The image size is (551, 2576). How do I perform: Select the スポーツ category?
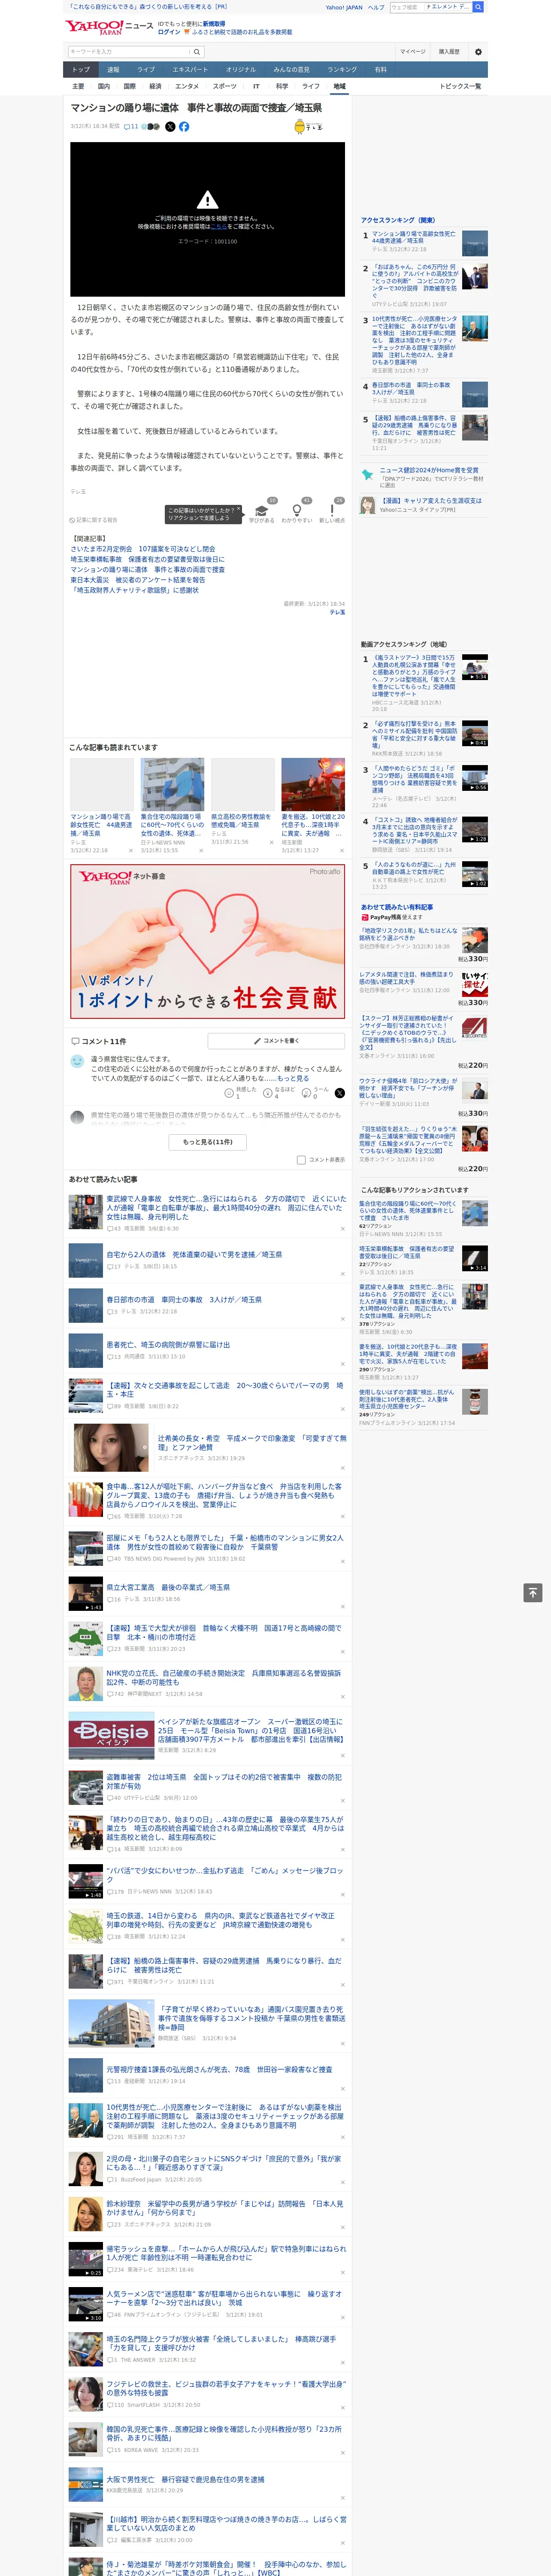click(x=225, y=86)
